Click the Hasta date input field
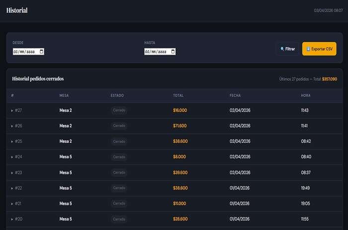 (x=157, y=52)
